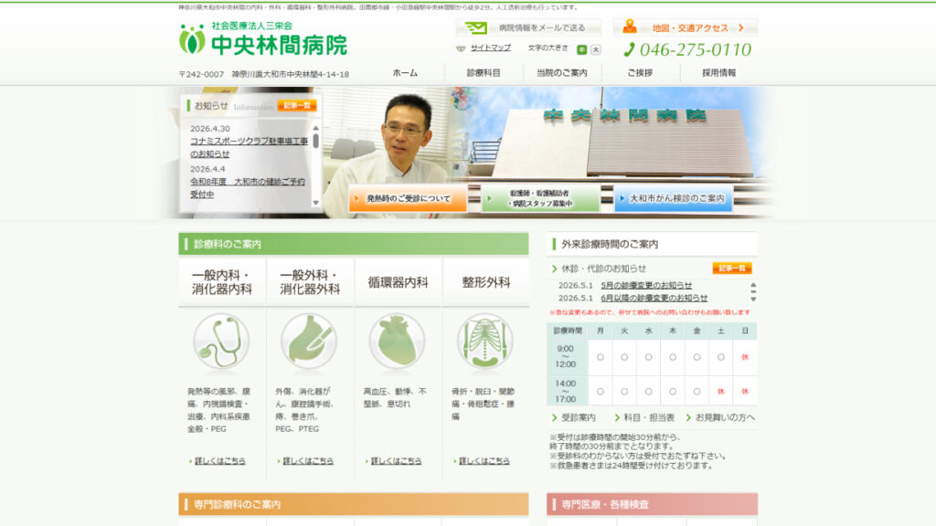The height and width of the screenshot is (526, 936).
Task: Click 看護師・看護補助者 募集中 green banner
Action: coord(540,198)
